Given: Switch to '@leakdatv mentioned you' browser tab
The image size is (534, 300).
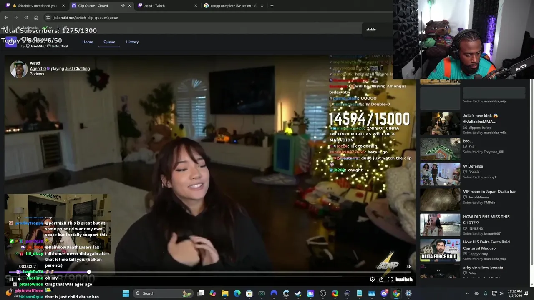Looking at the screenshot, I should pyautogui.click(x=35, y=6).
